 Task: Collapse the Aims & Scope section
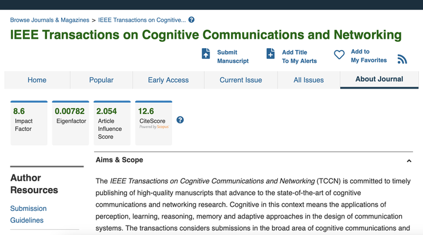click(x=409, y=160)
